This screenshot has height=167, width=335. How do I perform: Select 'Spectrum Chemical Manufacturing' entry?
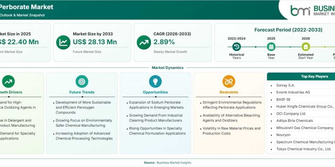click(305, 142)
